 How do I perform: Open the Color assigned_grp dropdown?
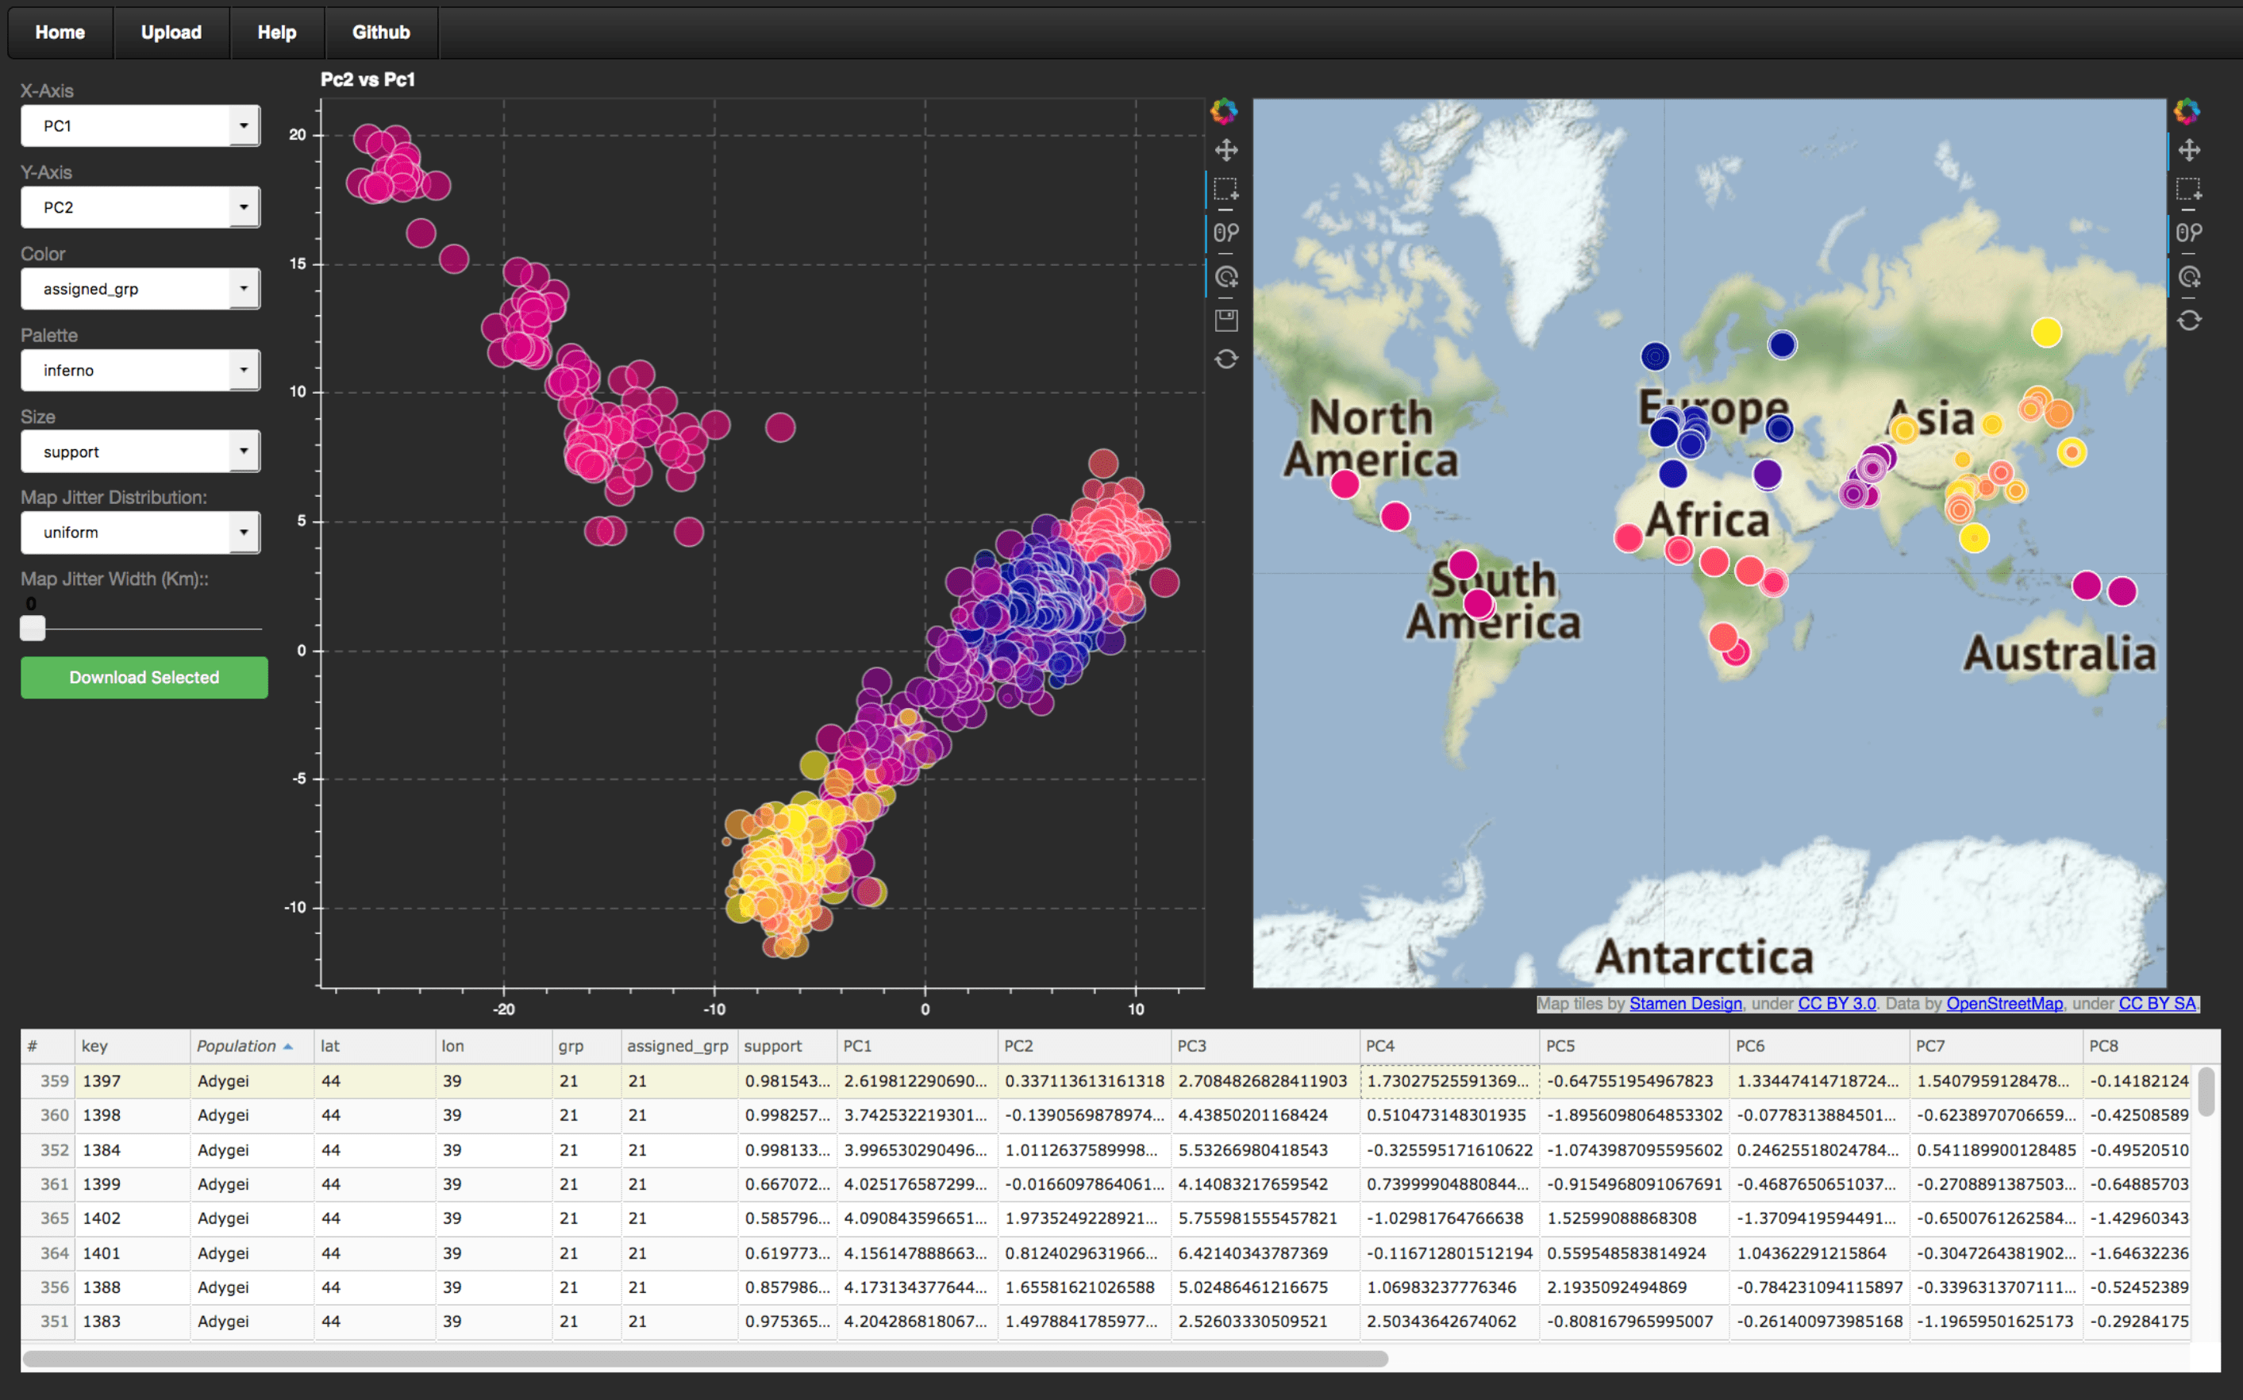[x=140, y=289]
